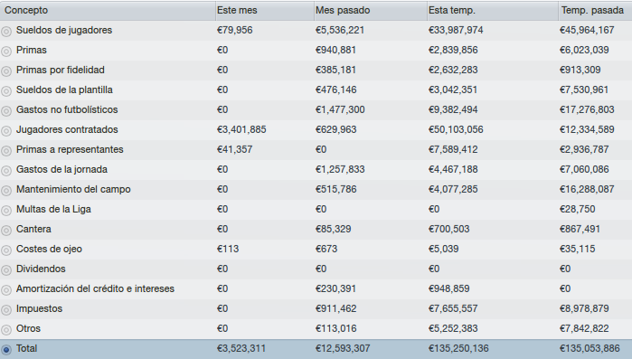The image size is (632, 359).
Task: Click the Mes pasado column header
Action: pyautogui.click(x=371, y=11)
